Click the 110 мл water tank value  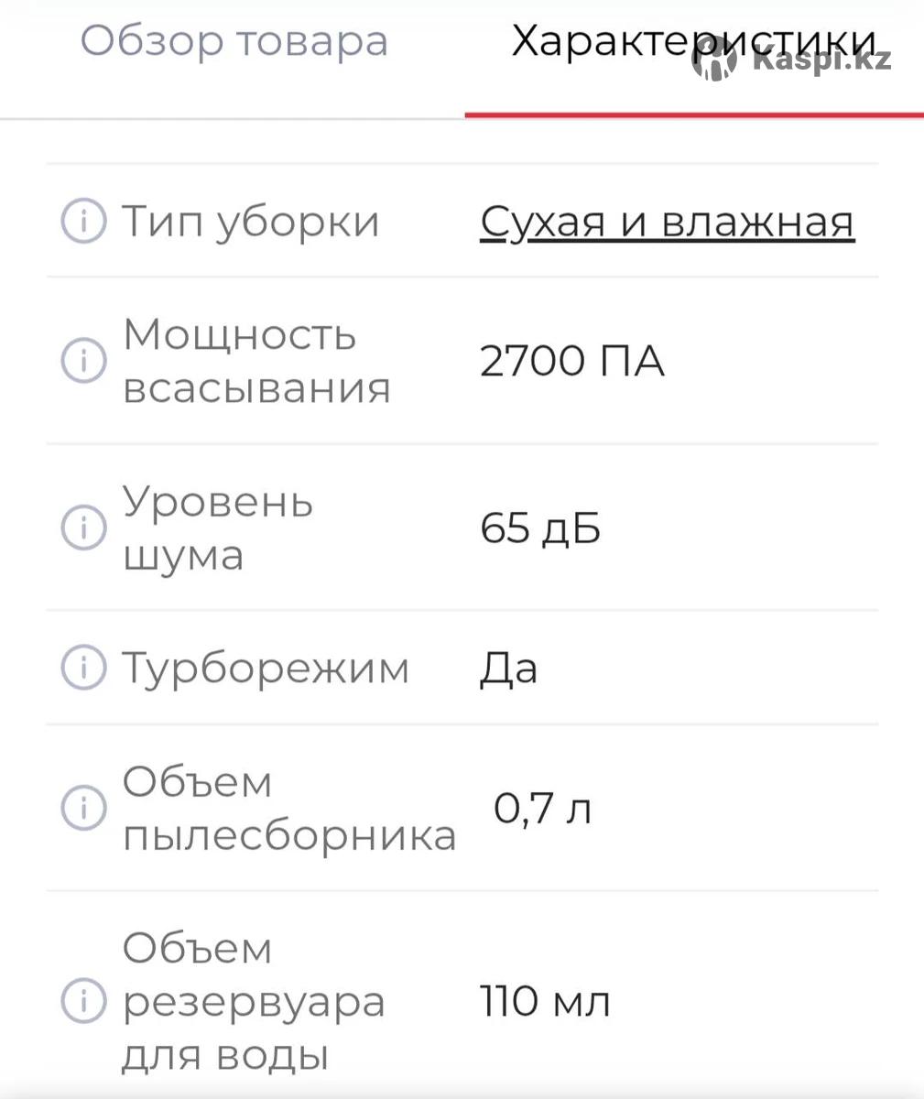click(x=545, y=1000)
